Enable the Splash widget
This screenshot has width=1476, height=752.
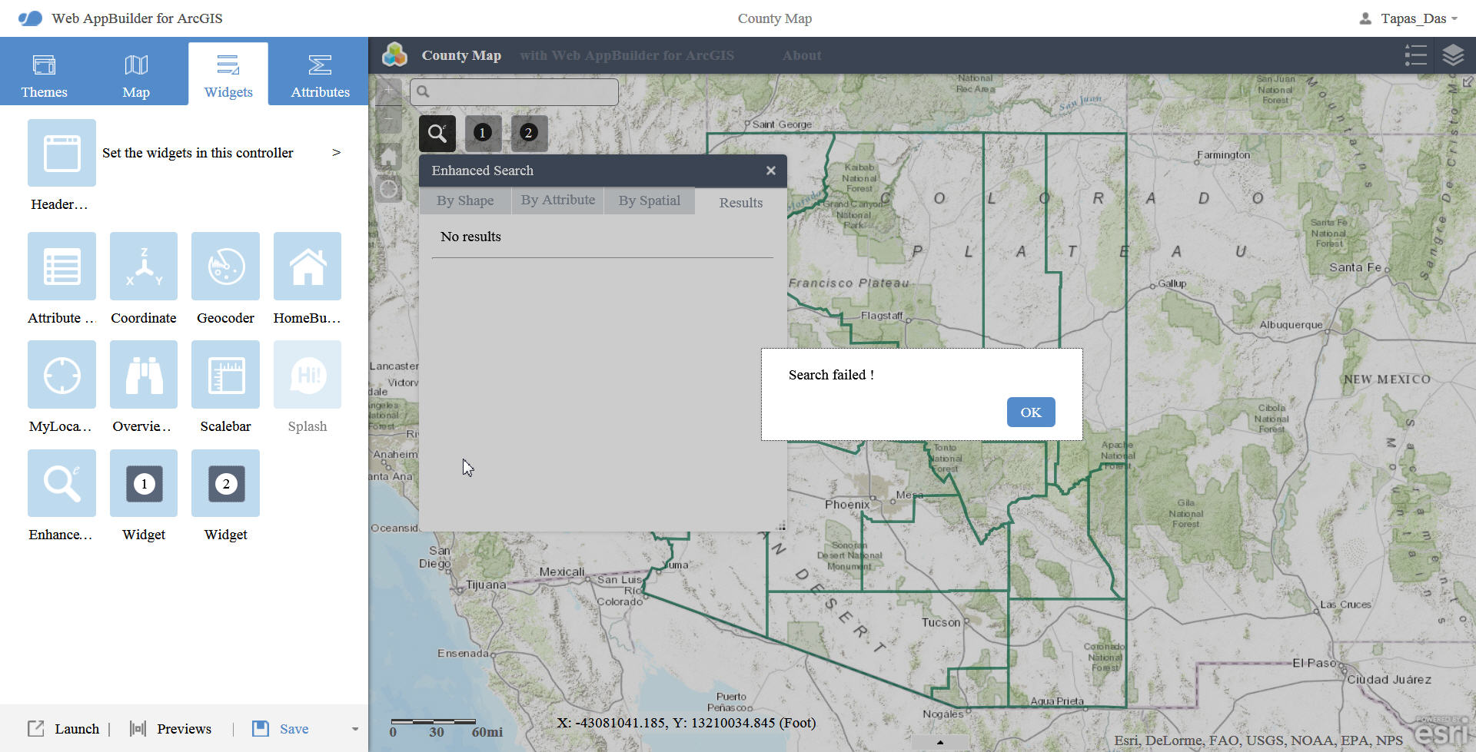tap(307, 375)
